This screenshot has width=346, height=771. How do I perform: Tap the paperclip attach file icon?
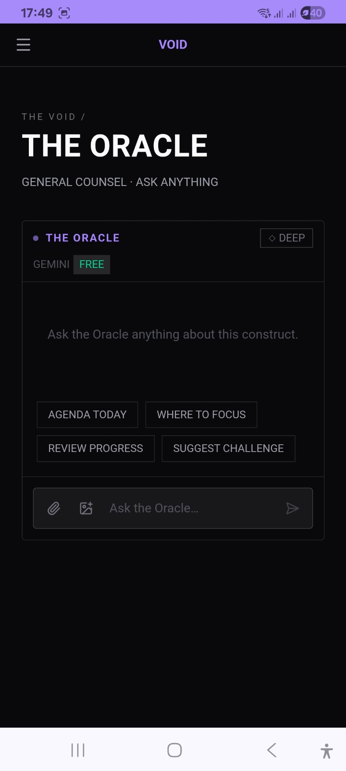54,508
